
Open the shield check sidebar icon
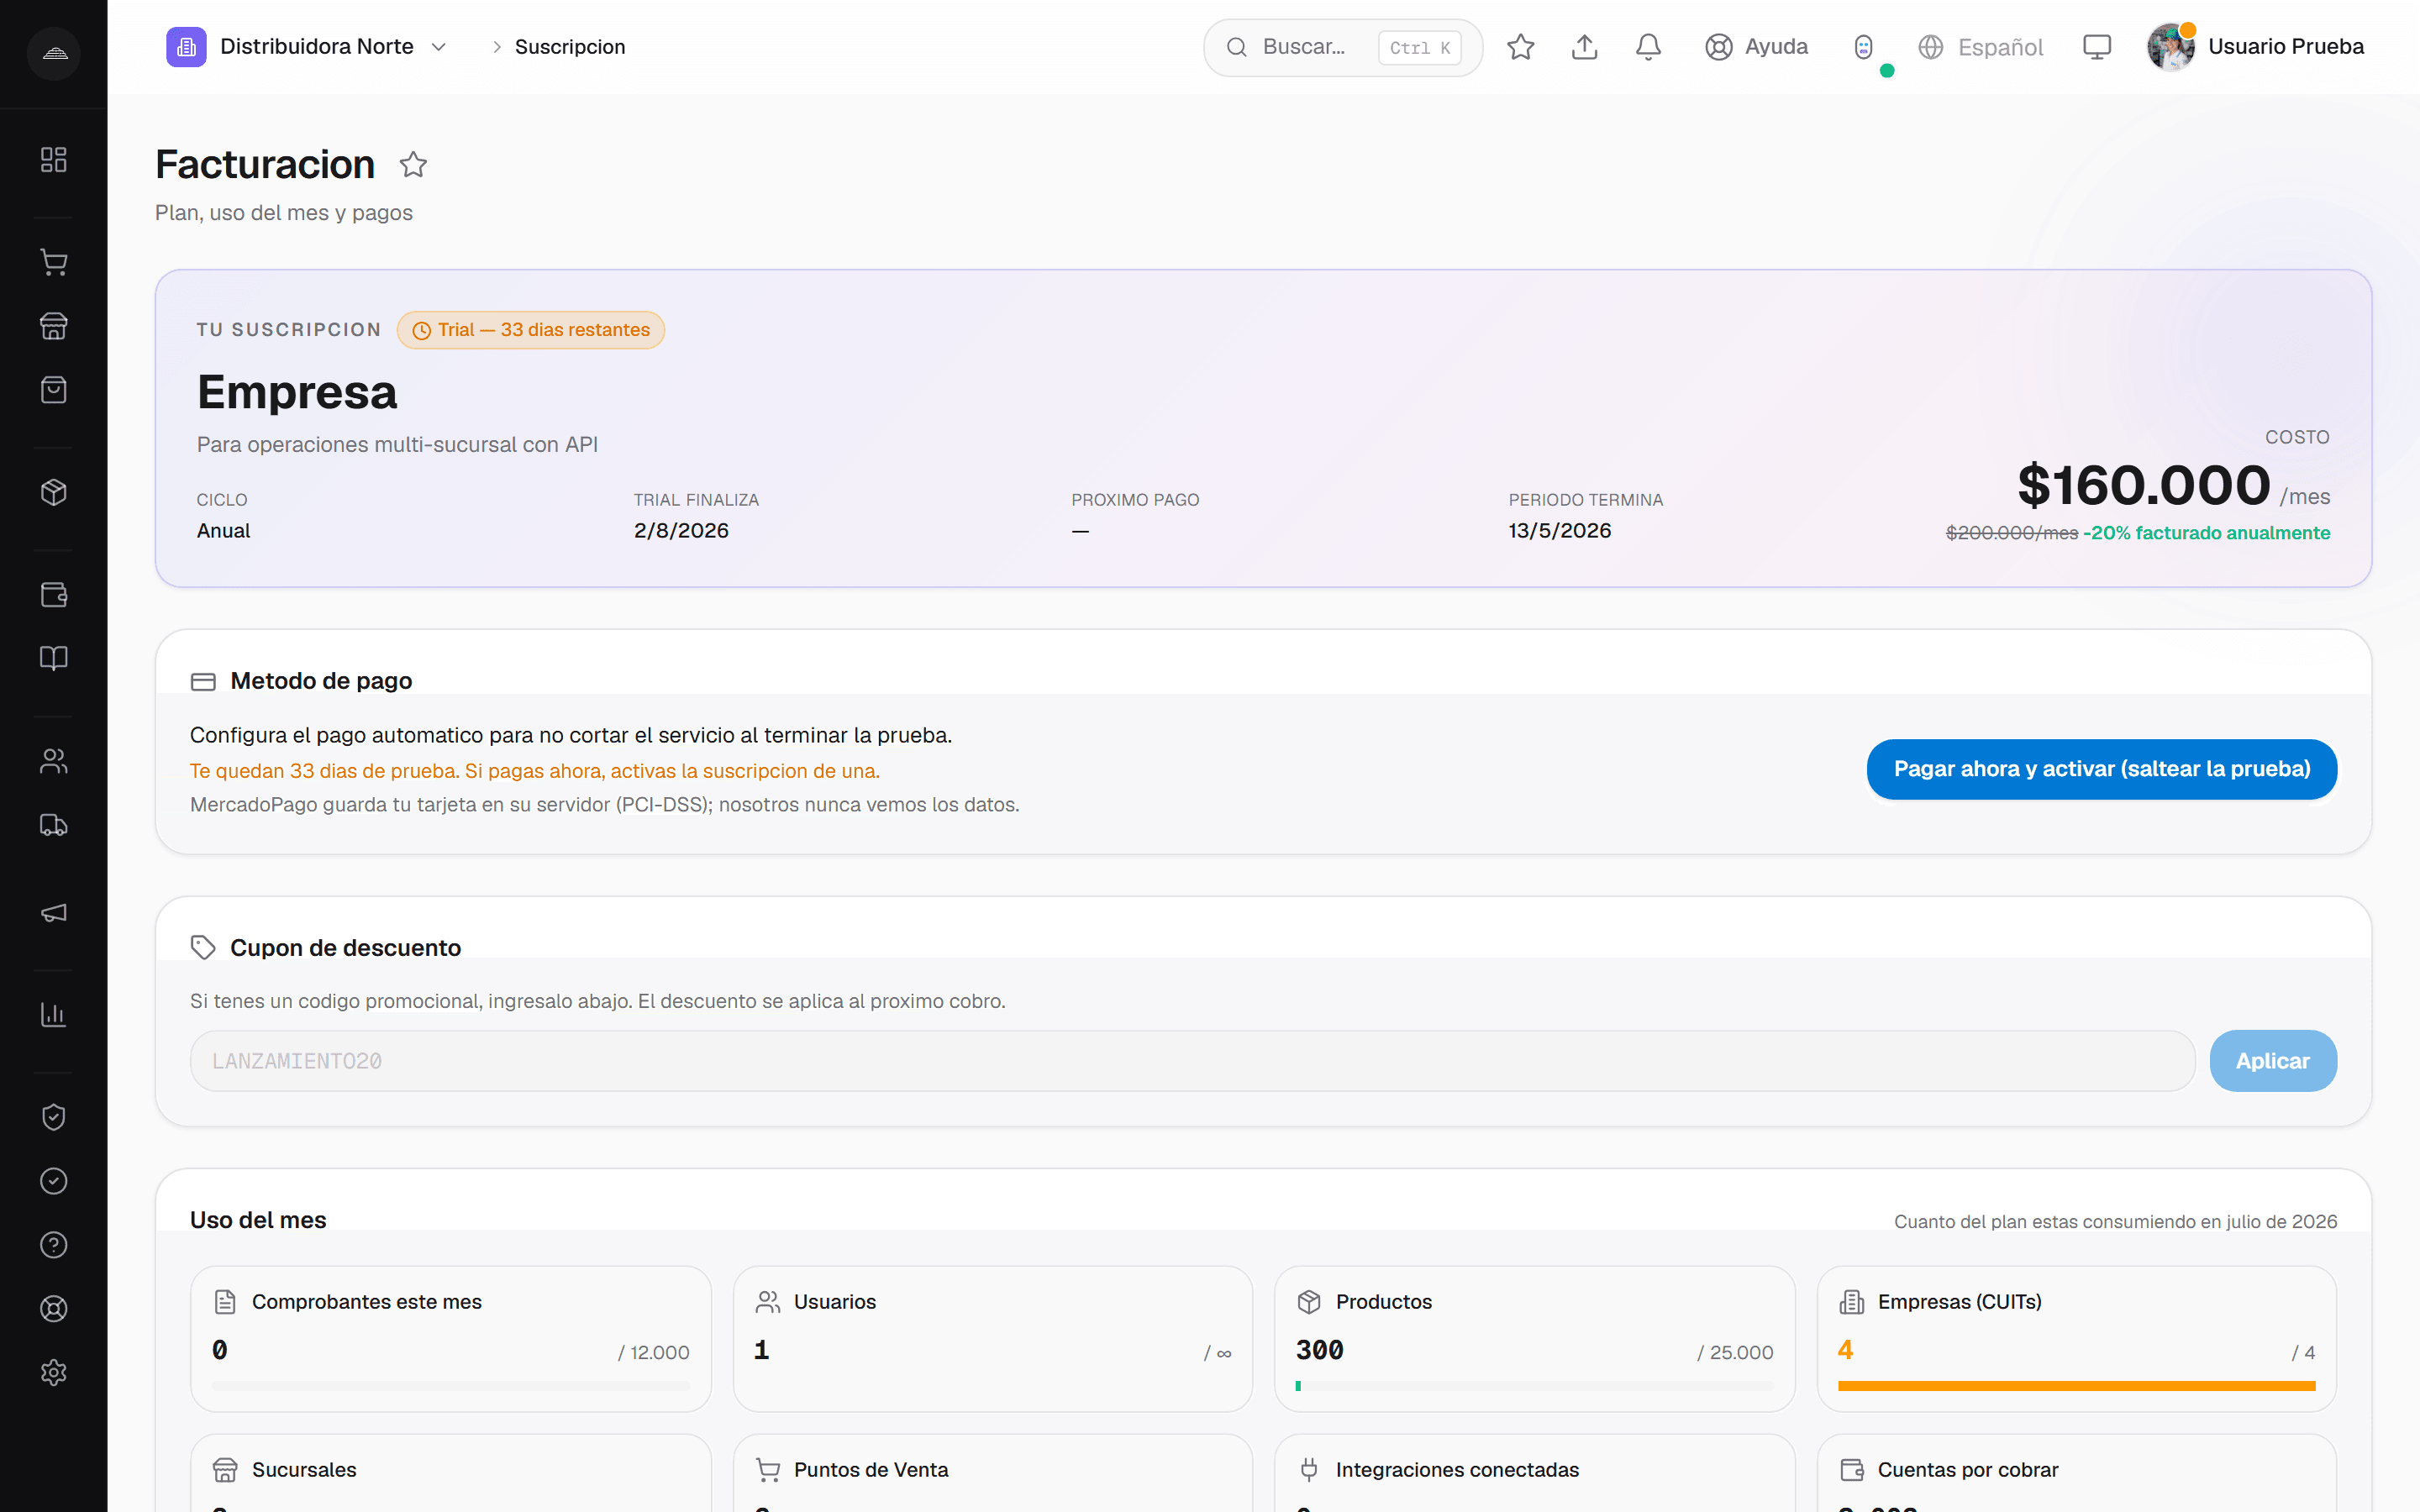pyautogui.click(x=53, y=1117)
